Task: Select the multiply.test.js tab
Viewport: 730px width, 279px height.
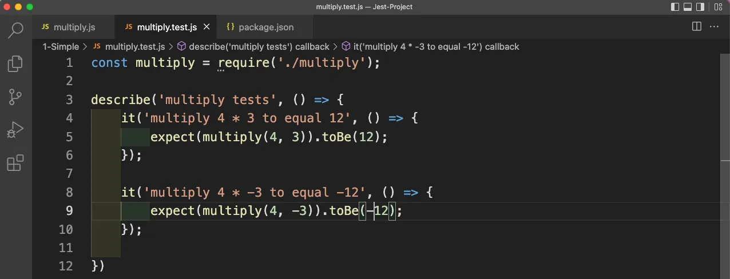Action: click(x=167, y=27)
